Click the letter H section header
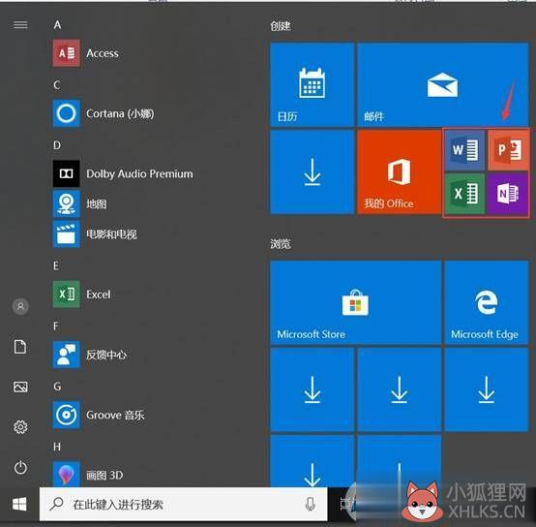Screen dimensions: 536x527 pos(57,447)
